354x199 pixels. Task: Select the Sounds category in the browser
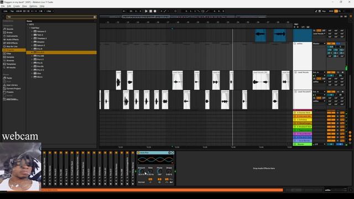click(10, 29)
